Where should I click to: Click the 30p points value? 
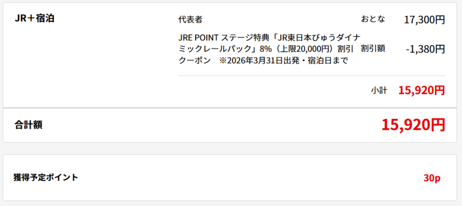click(x=432, y=178)
